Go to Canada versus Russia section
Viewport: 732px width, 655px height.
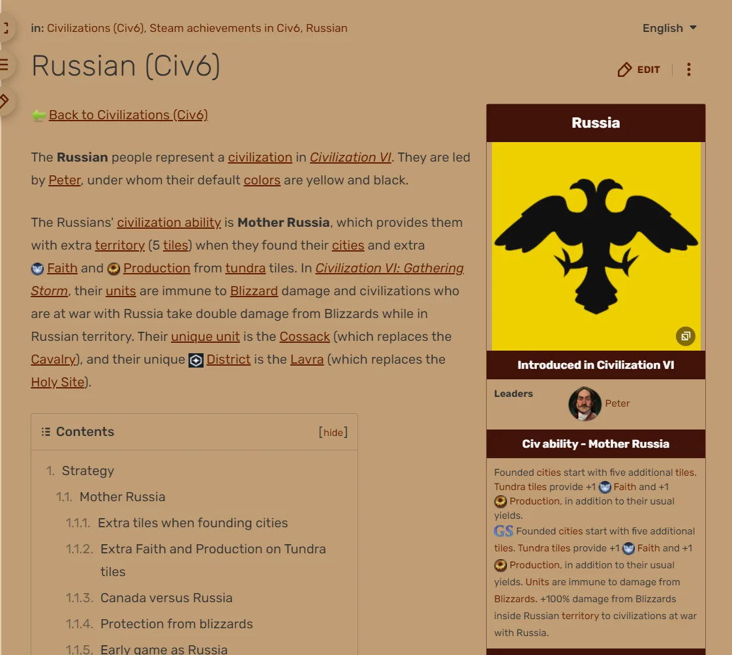166,598
